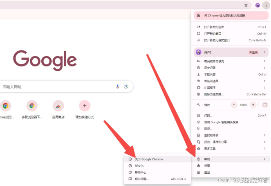Start voice search with the microphone icon
The width and height of the screenshot is (271, 186).
[118, 86]
